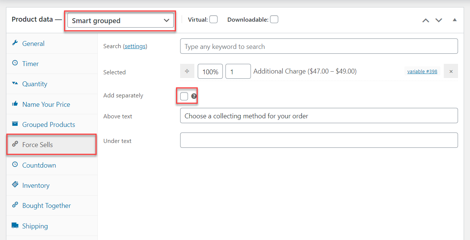Viewport: 470px width, 240px height.
Task: Open the variable #398 product link
Action: coord(422,71)
